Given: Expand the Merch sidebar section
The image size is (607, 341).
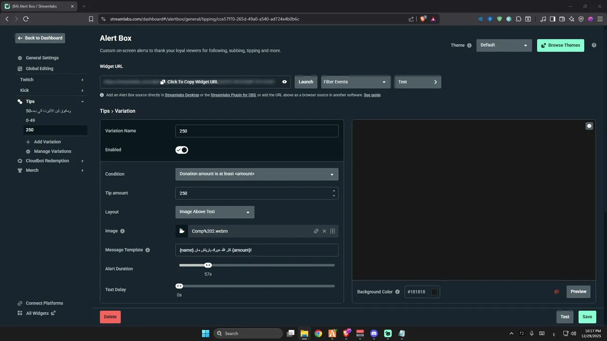Looking at the screenshot, I should [x=52, y=170].
